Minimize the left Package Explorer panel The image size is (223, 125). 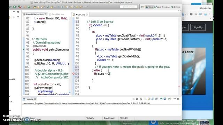(x=14, y=12)
